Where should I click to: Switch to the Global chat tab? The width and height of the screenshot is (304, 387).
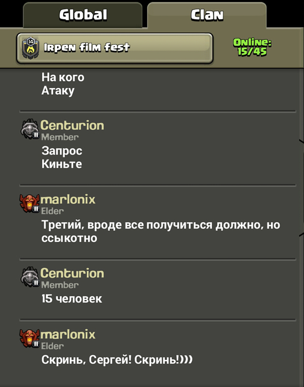point(83,15)
